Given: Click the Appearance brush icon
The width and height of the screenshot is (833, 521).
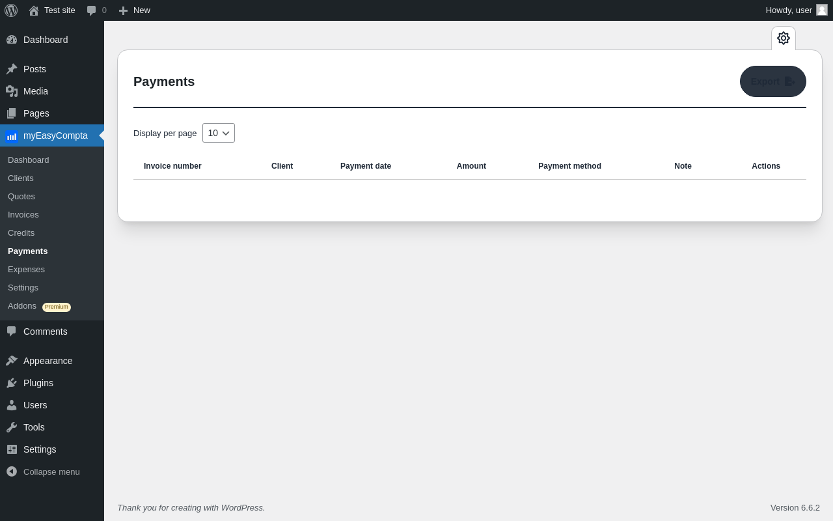Looking at the screenshot, I should pos(12,361).
